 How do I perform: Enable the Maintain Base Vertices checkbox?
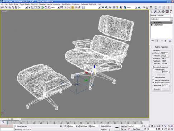pyautogui.click(x=153, y=80)
